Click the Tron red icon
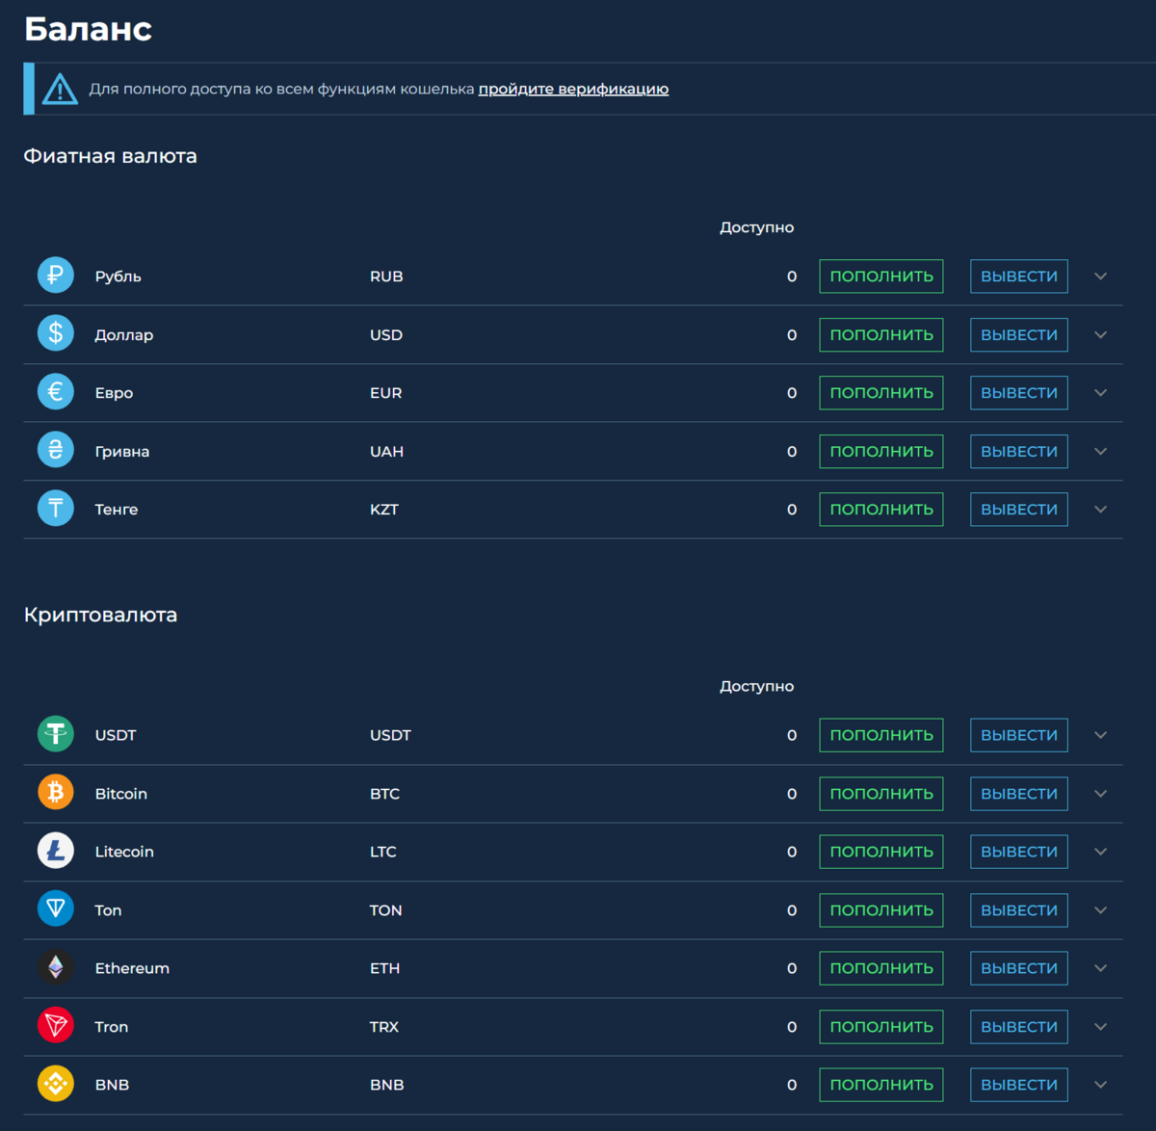This screenshot has width=1156, height=1131. coord(56,1026)
